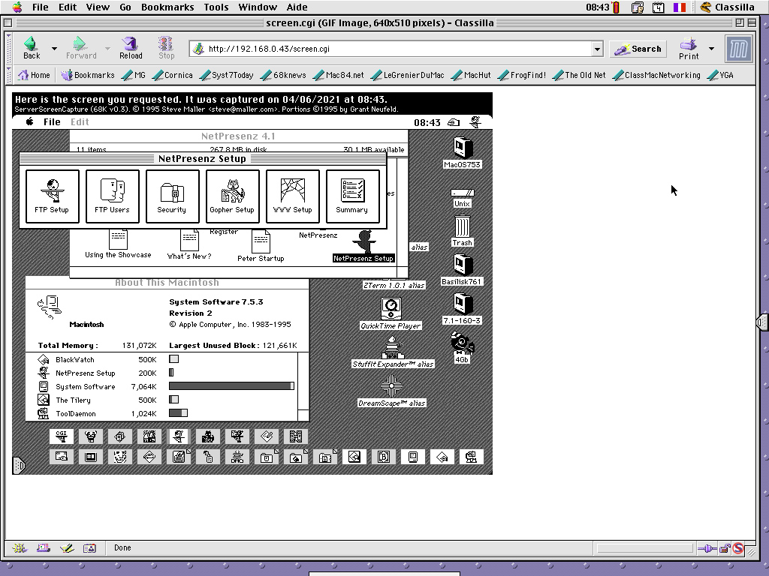Select the 7.1-160-3 disk icon

coord(462,304)
